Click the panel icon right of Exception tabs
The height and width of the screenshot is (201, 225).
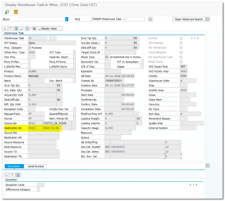click(x=208, y=166)
